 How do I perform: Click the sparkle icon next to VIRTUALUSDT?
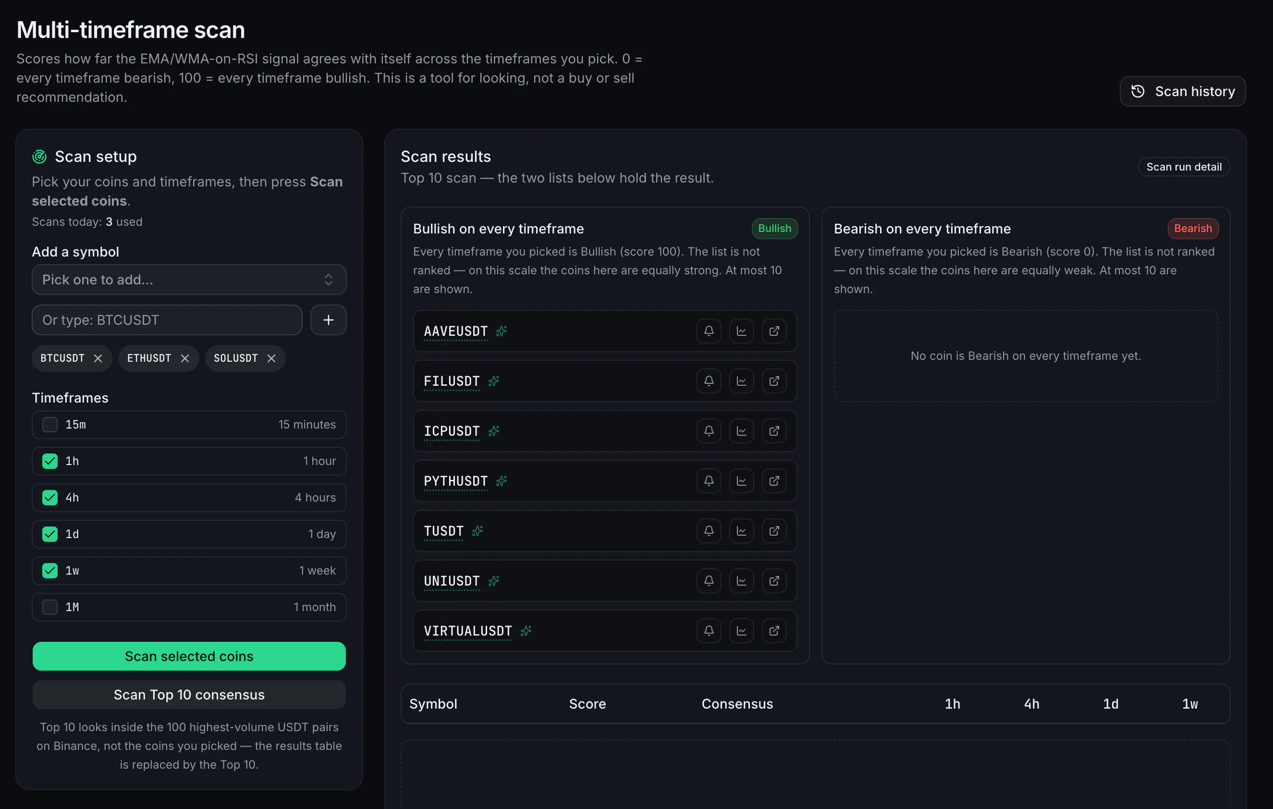pyautogui.click(x=526, y=631)
